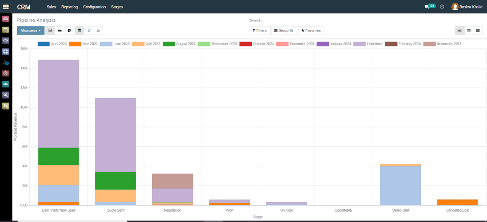487x222 pixels.
Task: Switch to line chart view
Action: point(60,30)
